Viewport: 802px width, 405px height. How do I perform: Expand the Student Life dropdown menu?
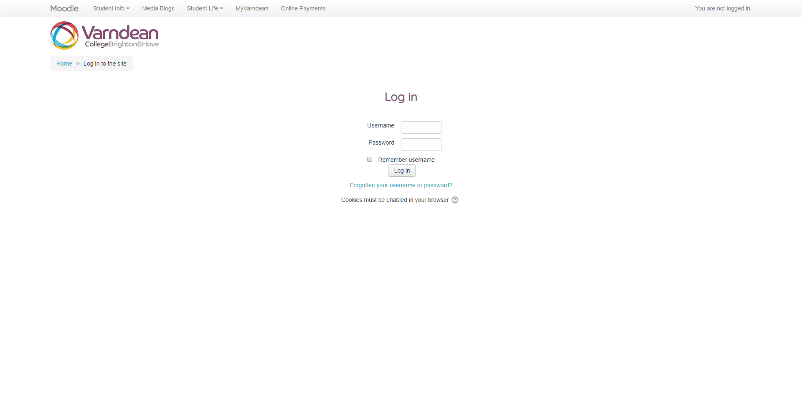click(x=205, y=8)
